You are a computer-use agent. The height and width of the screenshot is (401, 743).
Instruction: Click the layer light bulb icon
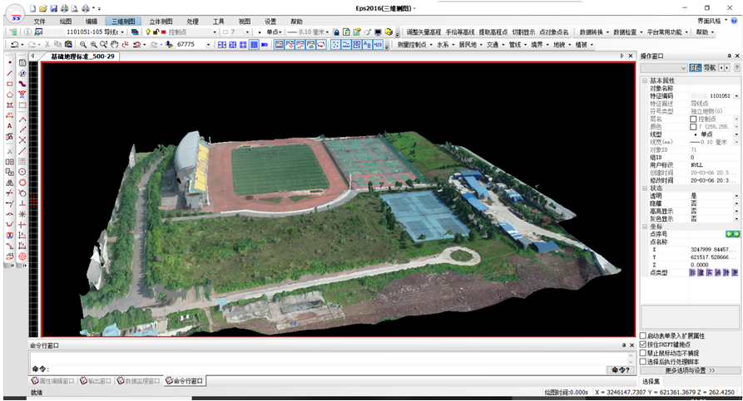[x=148, y=32]
